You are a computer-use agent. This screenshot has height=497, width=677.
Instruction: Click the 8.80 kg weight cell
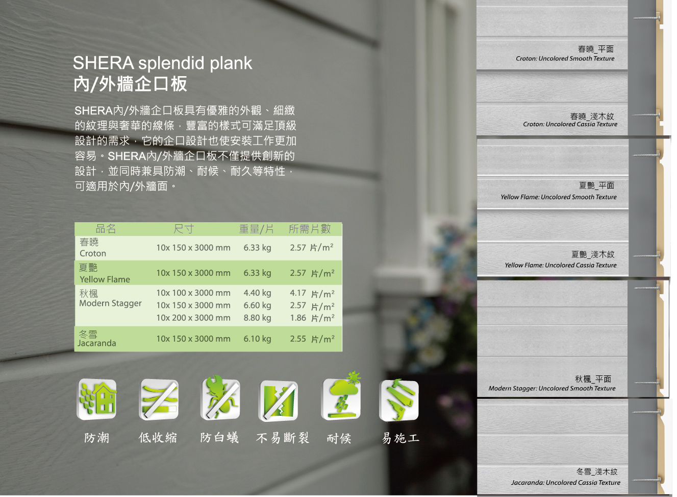(257, 318)
